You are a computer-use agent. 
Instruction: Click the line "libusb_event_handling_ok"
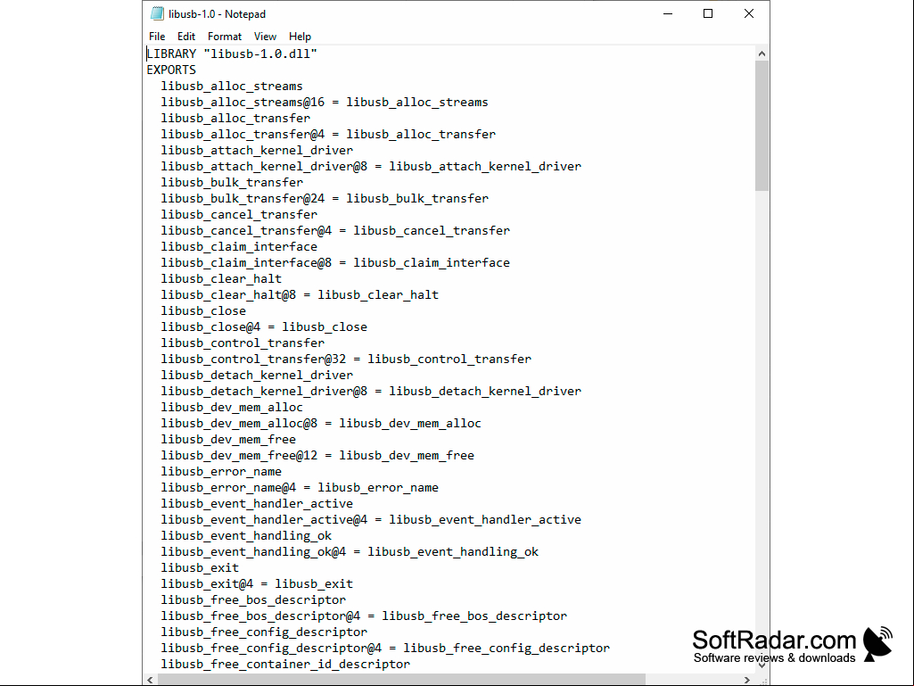(x=247, y=535)
